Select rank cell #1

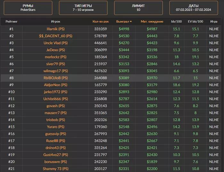[x=12, y=29]
